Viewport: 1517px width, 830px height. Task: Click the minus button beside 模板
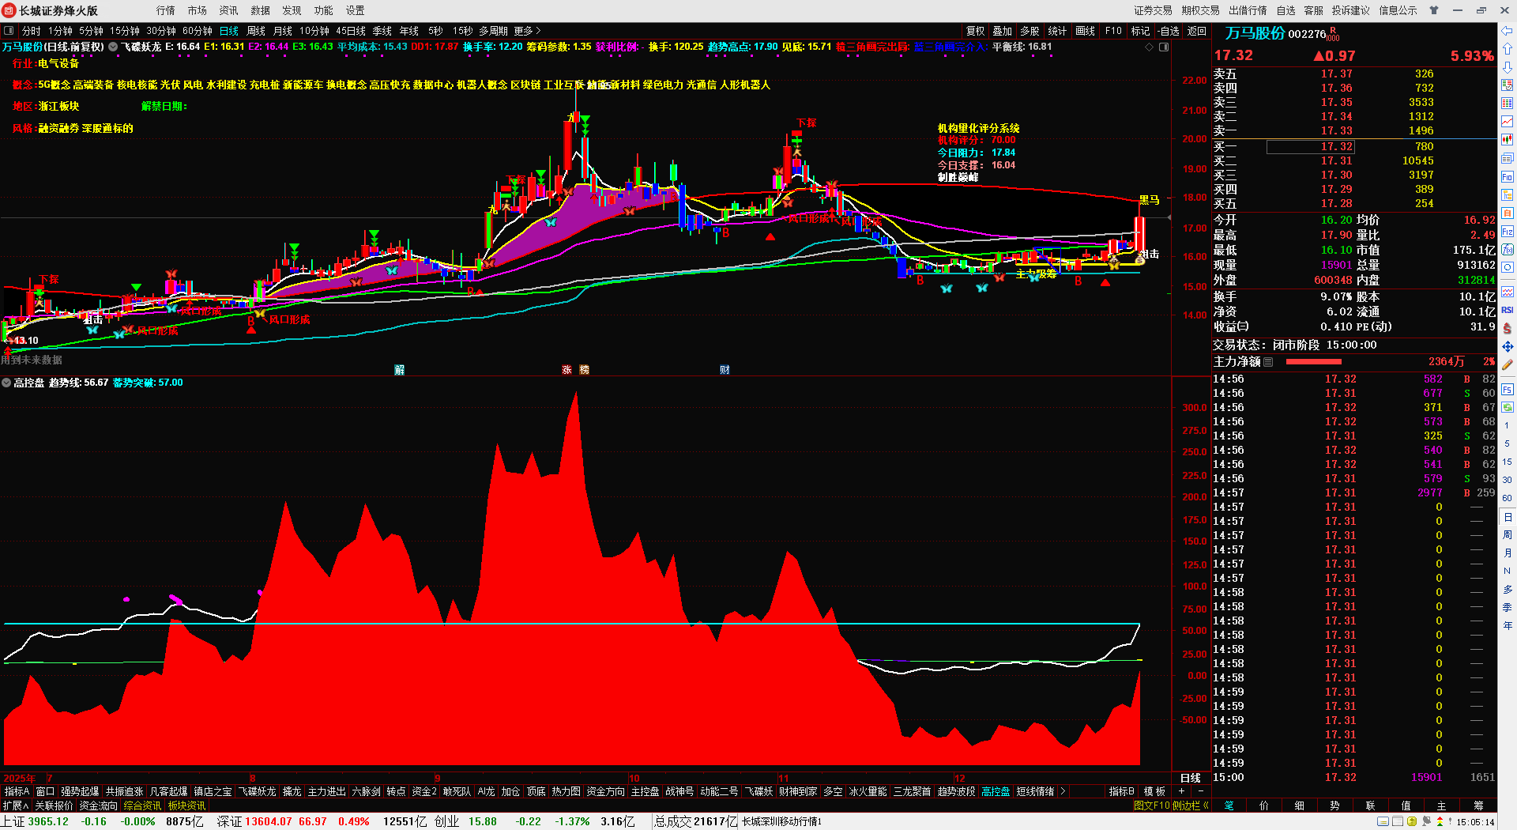point(1201,791)
